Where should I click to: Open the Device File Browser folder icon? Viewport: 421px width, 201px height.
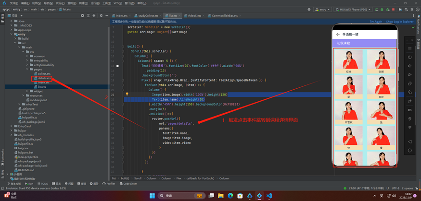(x=401, y=10)
